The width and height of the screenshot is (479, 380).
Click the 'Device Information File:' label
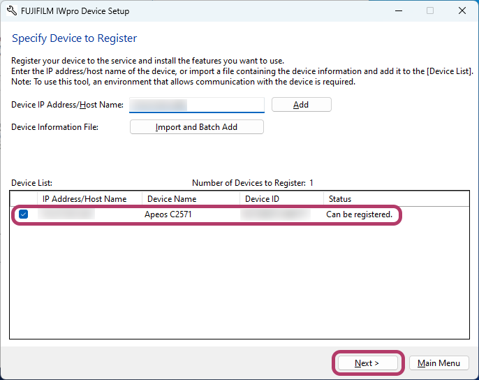(x=54, y=127)
